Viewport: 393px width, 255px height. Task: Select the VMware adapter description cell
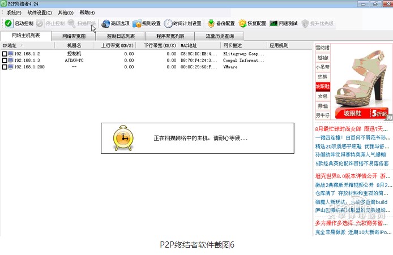230,67
